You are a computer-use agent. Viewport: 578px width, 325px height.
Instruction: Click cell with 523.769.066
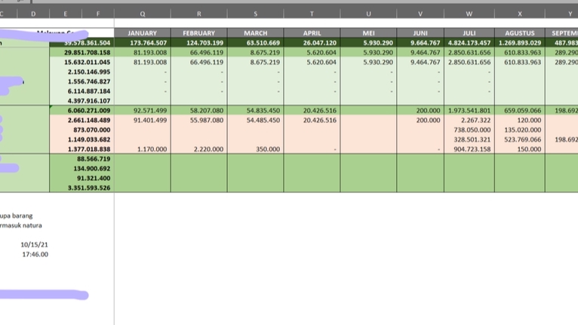tap(519, 140)
